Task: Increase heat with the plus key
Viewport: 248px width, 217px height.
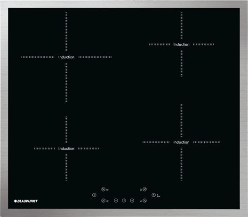Action: [x=132, y=201]
